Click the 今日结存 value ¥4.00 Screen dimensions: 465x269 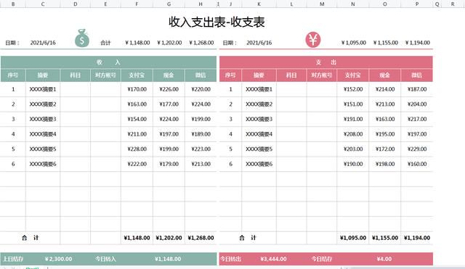[384, 259]
